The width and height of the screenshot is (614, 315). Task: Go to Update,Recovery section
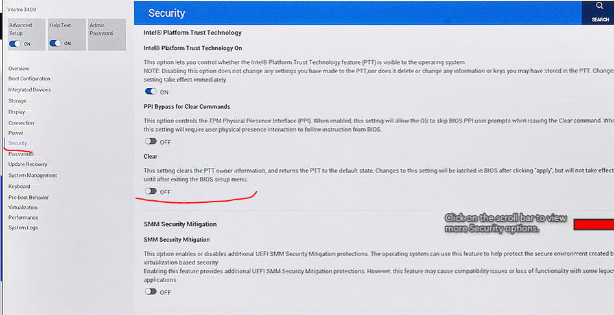coord(27,165)
